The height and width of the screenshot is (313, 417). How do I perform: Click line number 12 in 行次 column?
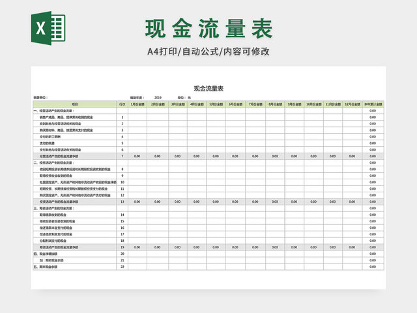[x=122, y=196]
